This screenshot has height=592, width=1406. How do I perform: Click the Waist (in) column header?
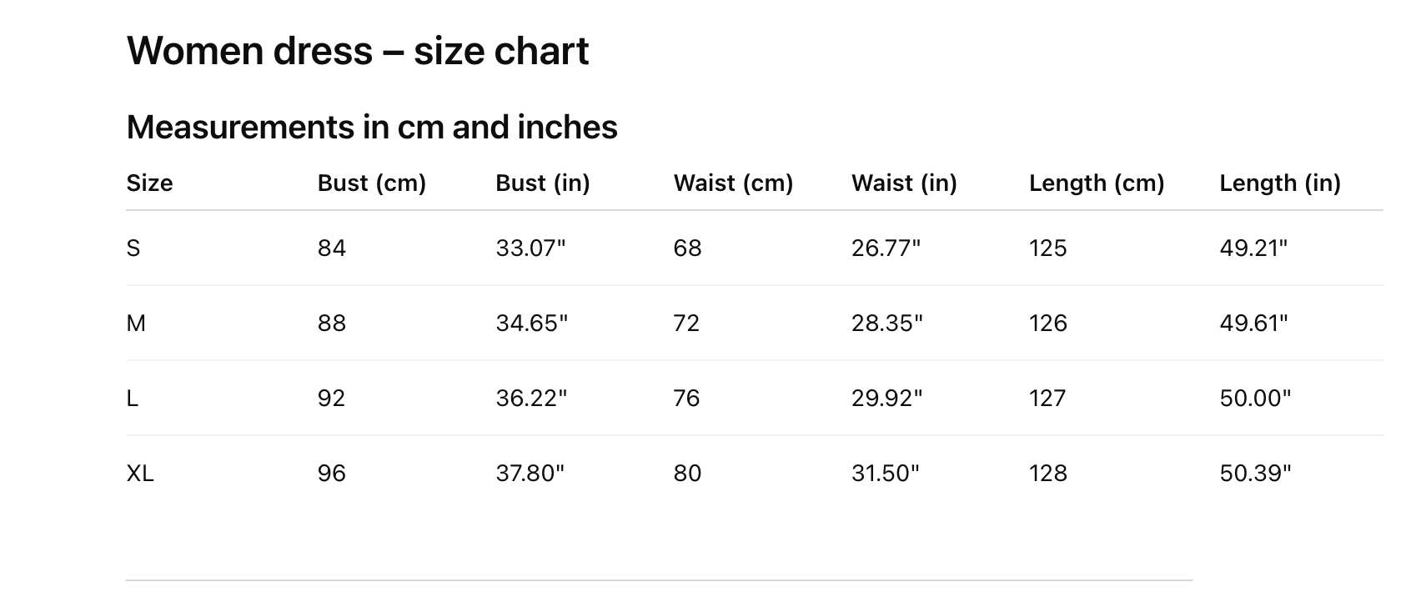pyautogui.click(x=904, y=183)
